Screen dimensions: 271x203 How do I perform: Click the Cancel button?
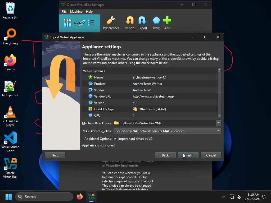pyautogui.click(x=211, y=155)
